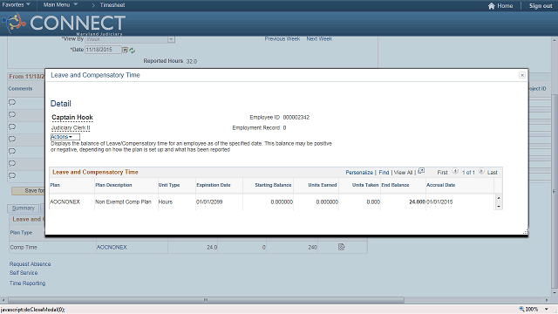Screen dimensions: 558x314
Task: Sort by End Balance column header
Action: tap(395, 185)
